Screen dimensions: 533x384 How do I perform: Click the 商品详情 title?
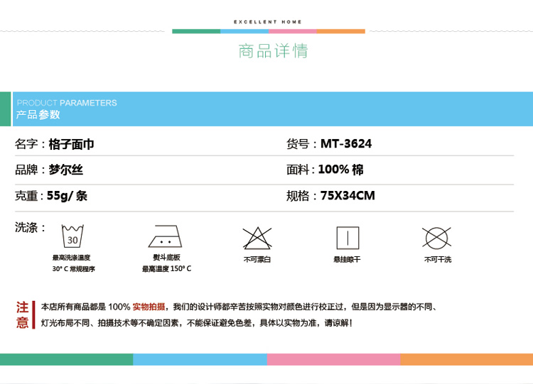(273, 51)
